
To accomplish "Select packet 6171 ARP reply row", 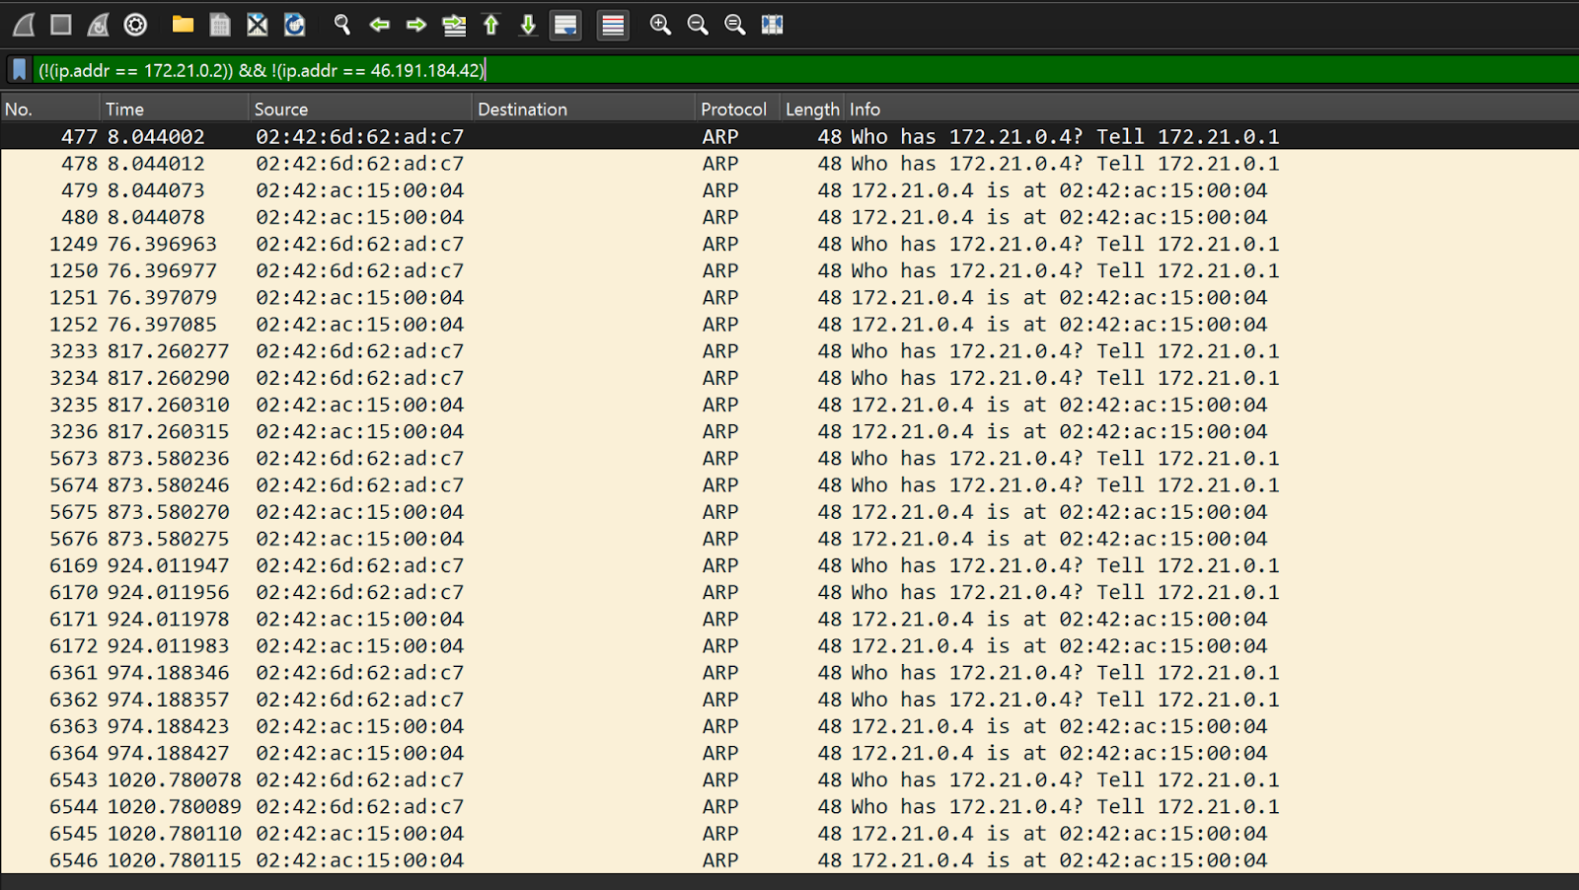I will click(x=789, y=619).
